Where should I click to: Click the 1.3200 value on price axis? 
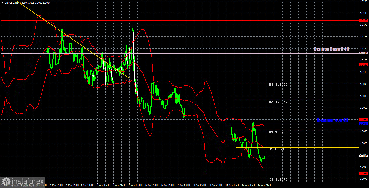pyautogui.click(x=363, y=1)
